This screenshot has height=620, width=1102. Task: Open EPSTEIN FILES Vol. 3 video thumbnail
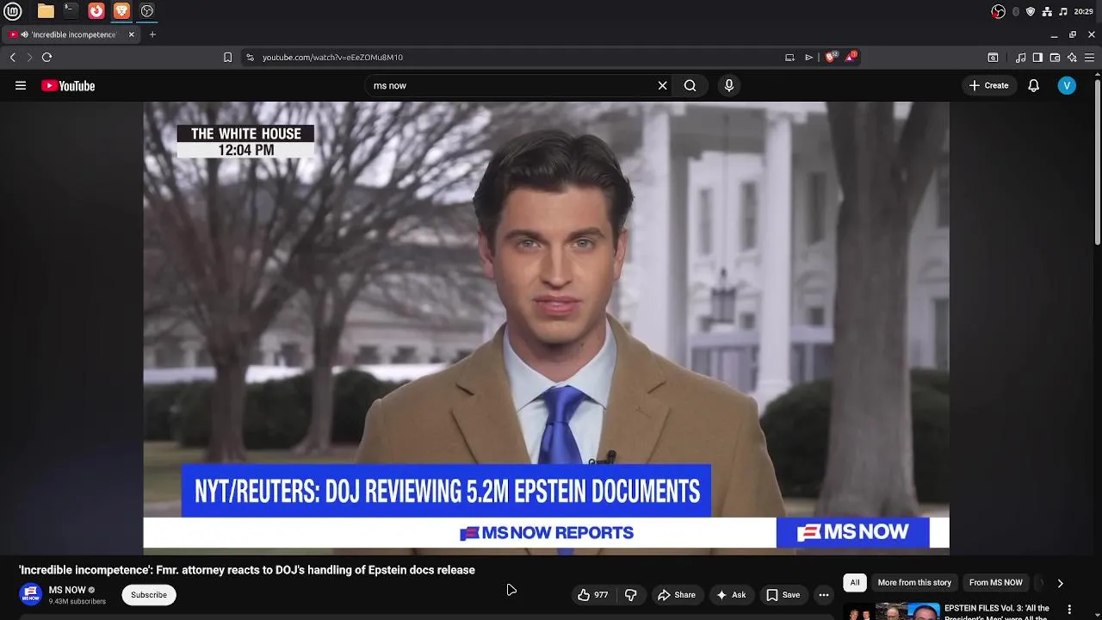click(x=892, y=611)
